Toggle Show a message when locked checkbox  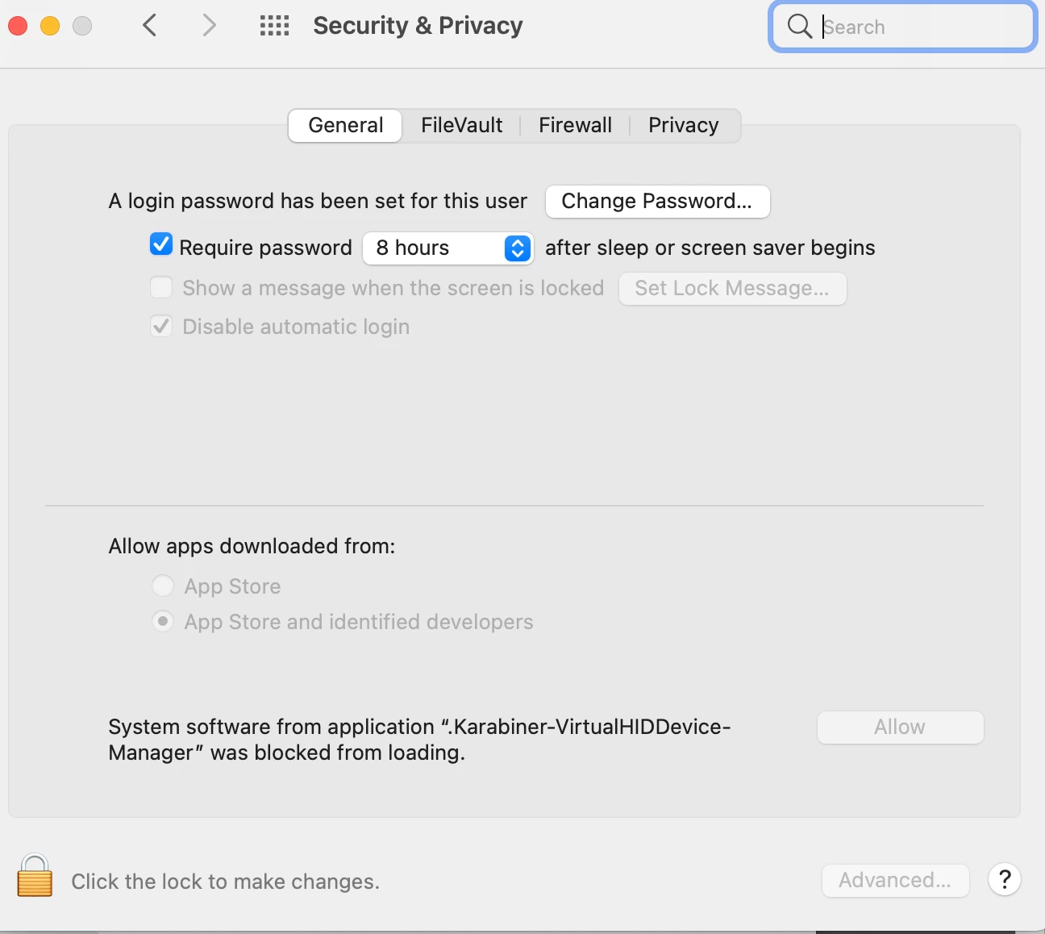point(161,287)
